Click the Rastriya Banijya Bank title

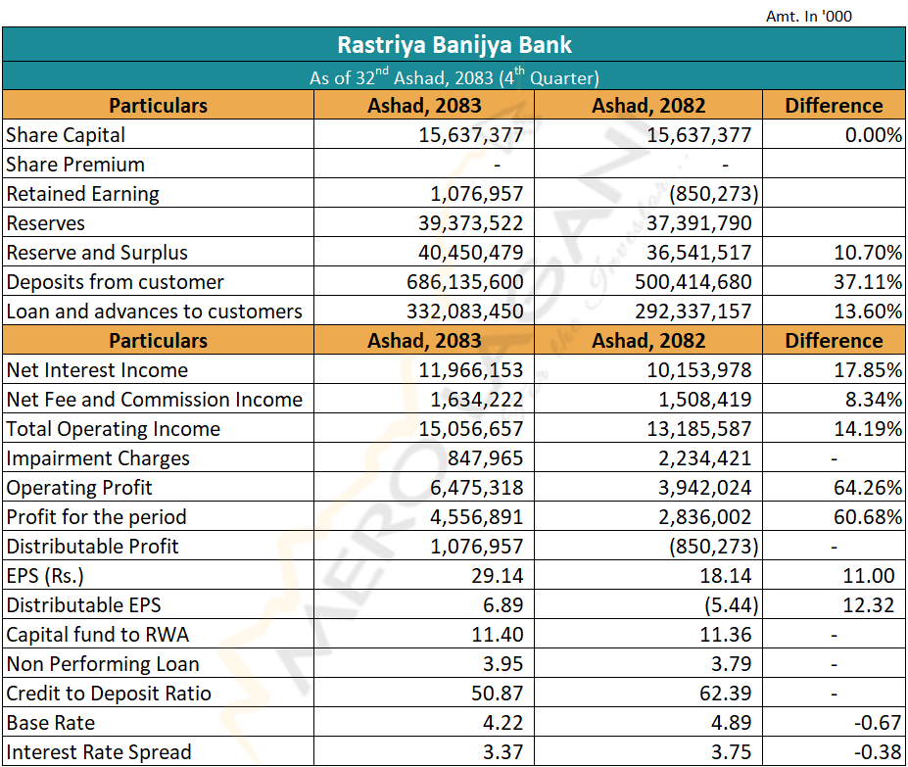tap(454, 45)
